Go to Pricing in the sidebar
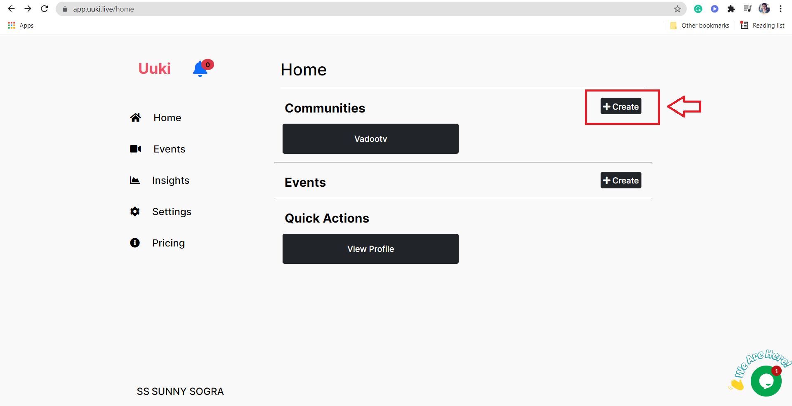This screenshot has width=792, height=406. point(168,243)
